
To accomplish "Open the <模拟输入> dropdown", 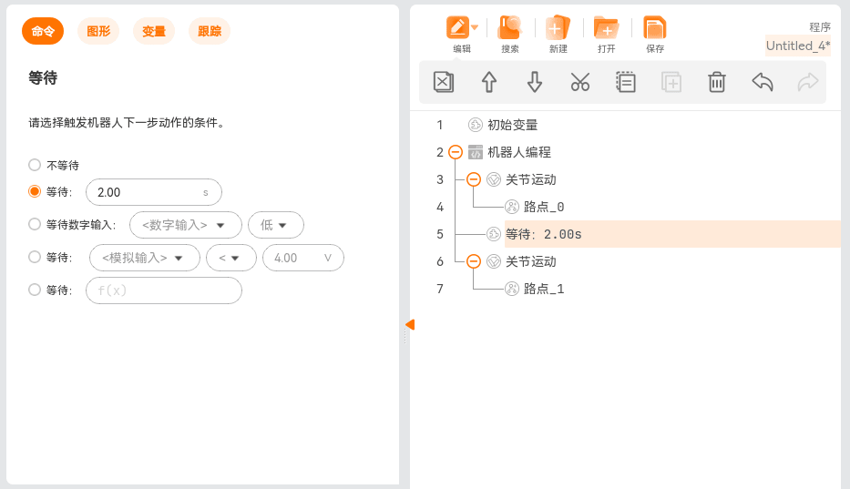I will 144,258.
